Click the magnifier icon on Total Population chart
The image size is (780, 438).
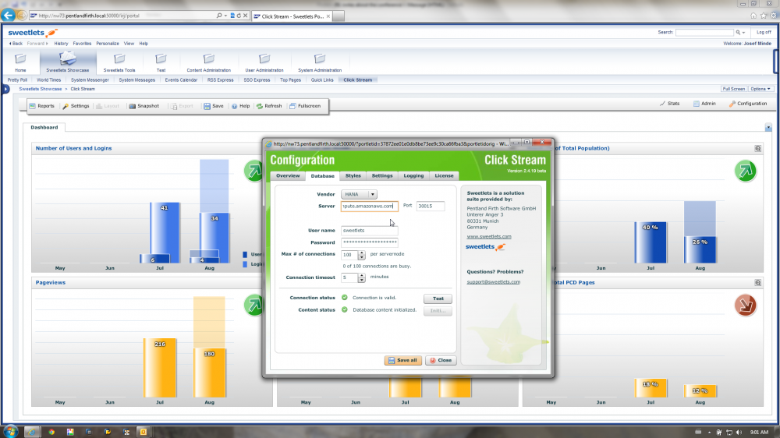[757, 148]
